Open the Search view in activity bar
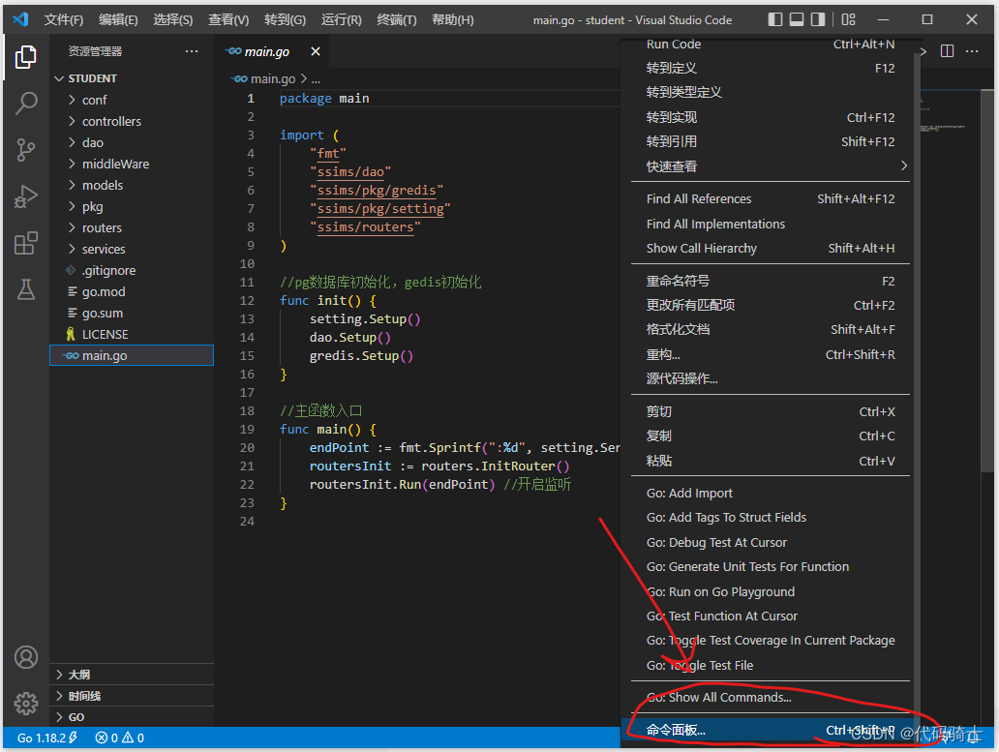The height and width of the screenshot is (752, 999). (x=25, y=104)
